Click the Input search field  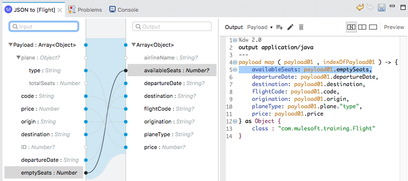pos(44,27)
